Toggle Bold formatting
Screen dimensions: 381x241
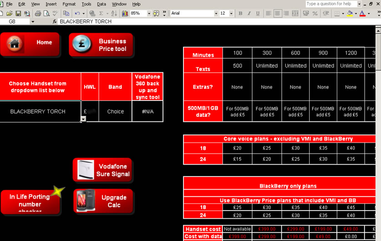240,14
